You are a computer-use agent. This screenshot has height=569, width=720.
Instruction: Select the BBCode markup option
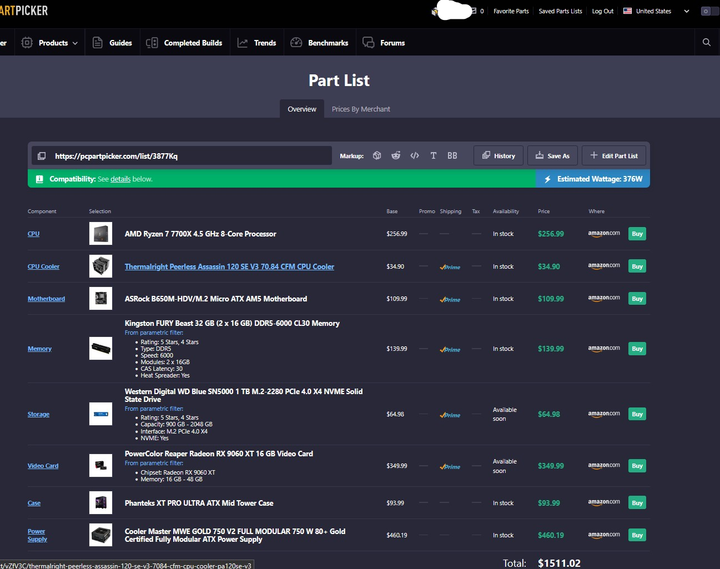(452, 156)
